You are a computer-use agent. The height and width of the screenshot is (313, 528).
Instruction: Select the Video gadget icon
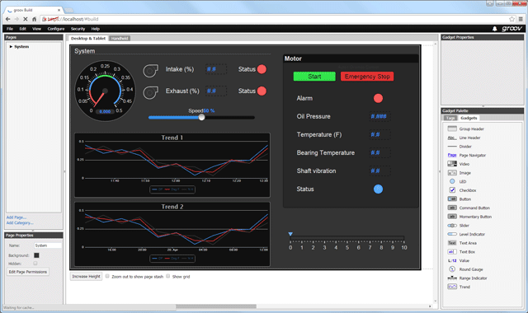[x=452, y=164]
